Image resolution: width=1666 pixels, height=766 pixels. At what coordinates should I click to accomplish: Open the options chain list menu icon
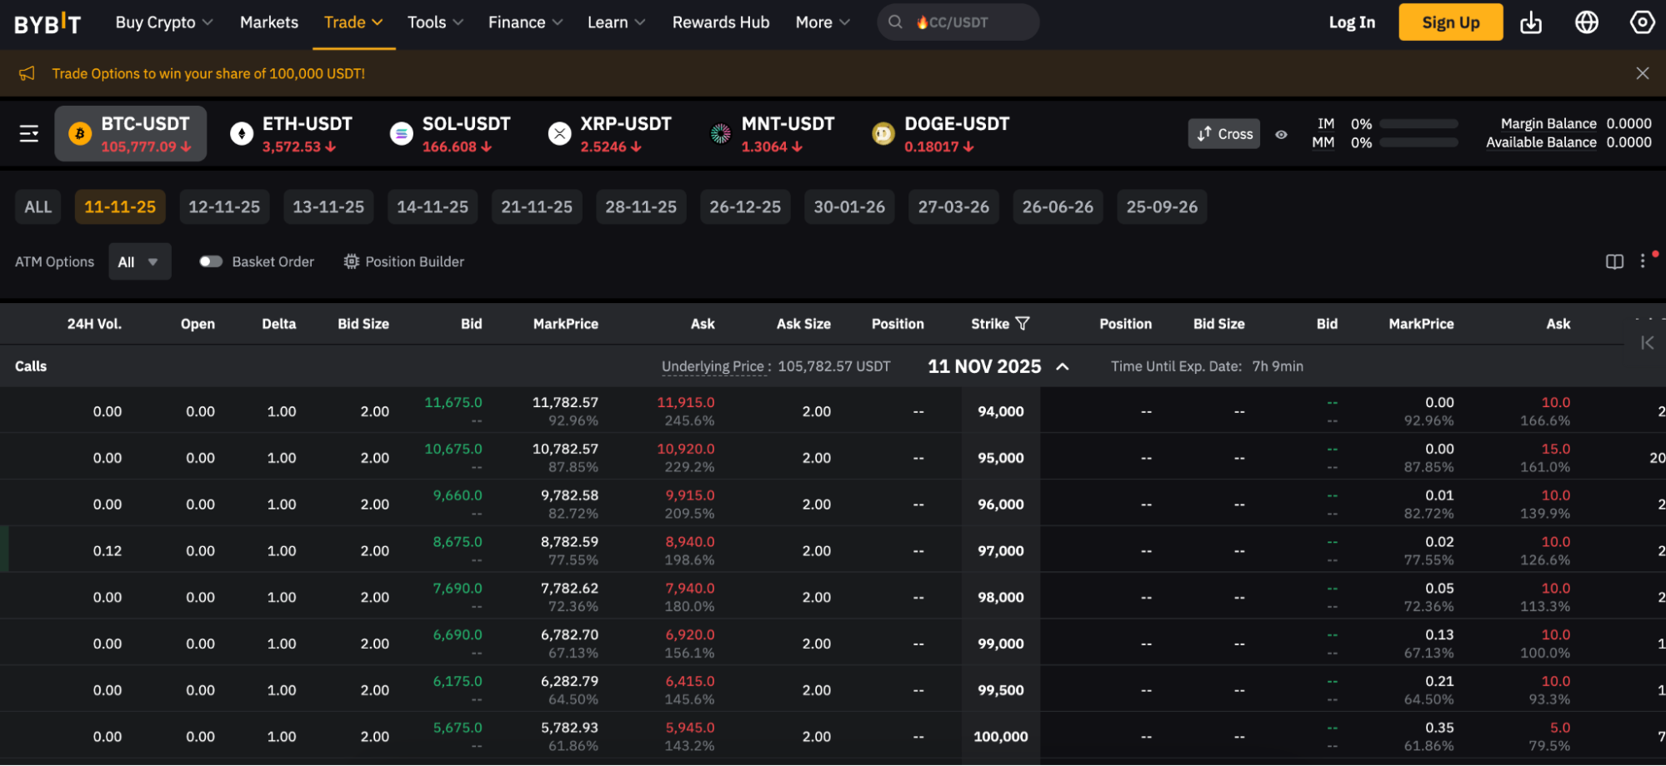point(28,133)
